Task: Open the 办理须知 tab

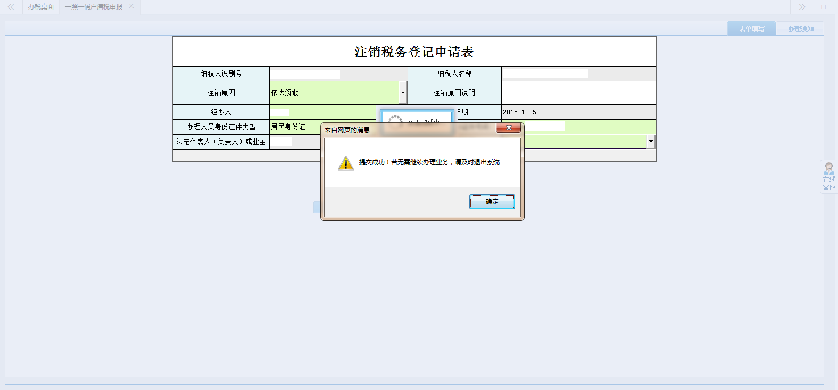Action: click(x=800, y=29)
